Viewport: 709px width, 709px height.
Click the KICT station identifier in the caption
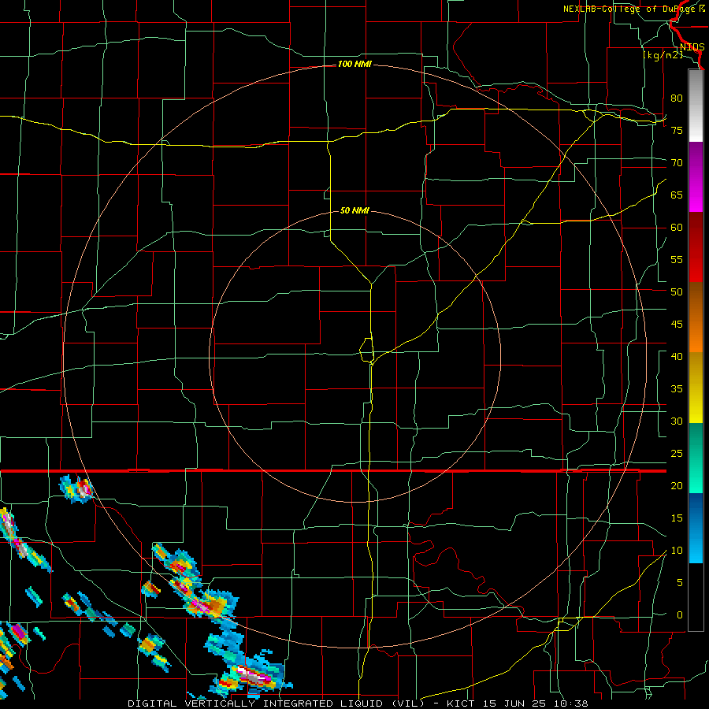point(462,703)
